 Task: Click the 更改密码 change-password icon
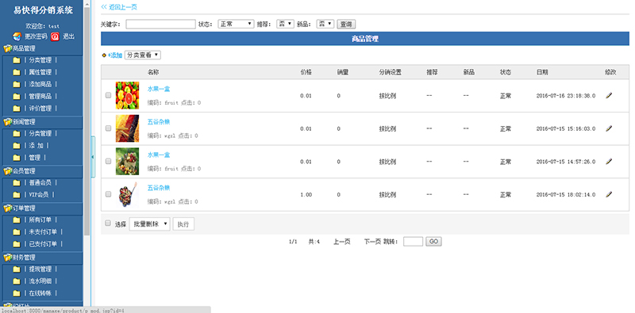[x=17, y=36]
